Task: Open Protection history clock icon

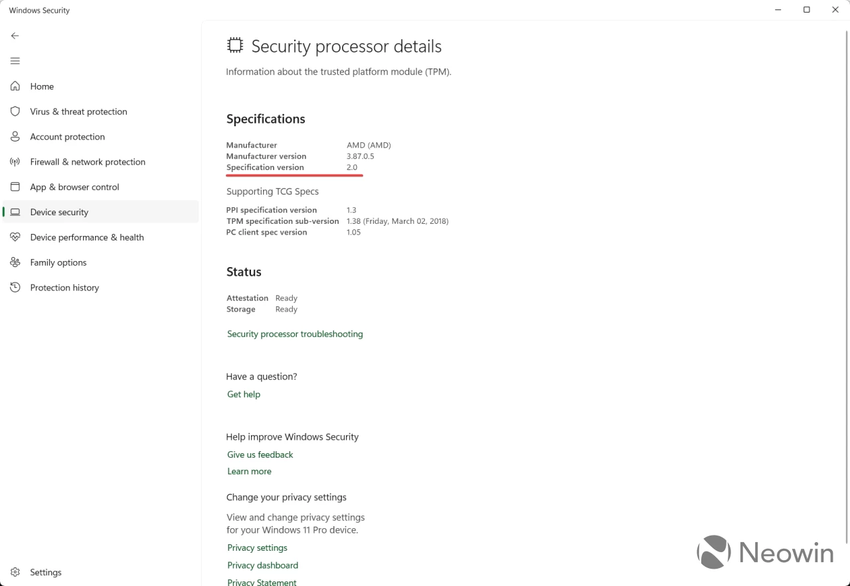Action: [x=15, y=287]
